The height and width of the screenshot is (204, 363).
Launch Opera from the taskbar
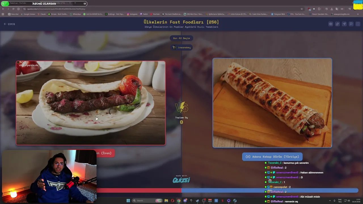(x=172, y=201)
